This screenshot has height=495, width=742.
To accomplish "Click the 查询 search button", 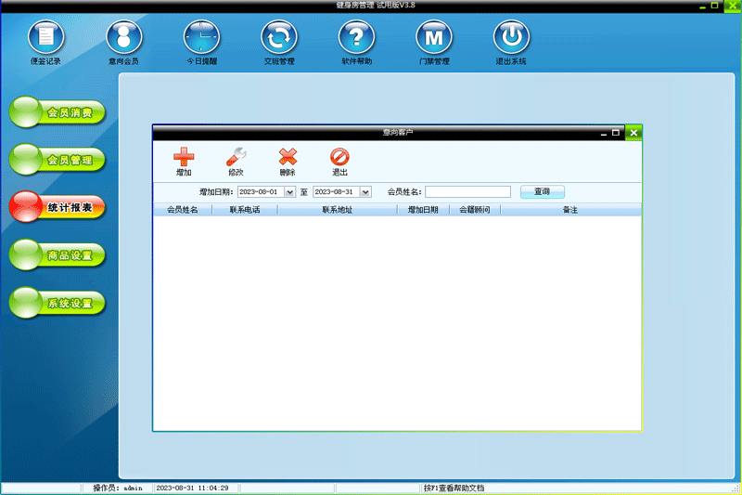I will pos(543,192).
